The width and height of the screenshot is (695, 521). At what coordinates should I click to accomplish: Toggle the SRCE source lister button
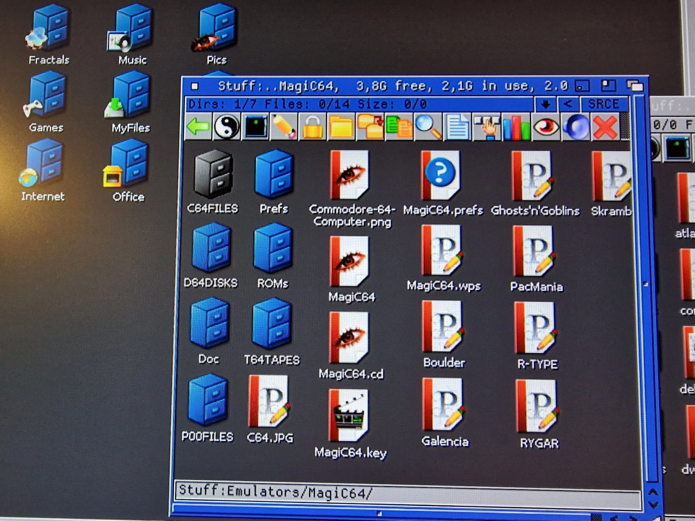(604, 104)
